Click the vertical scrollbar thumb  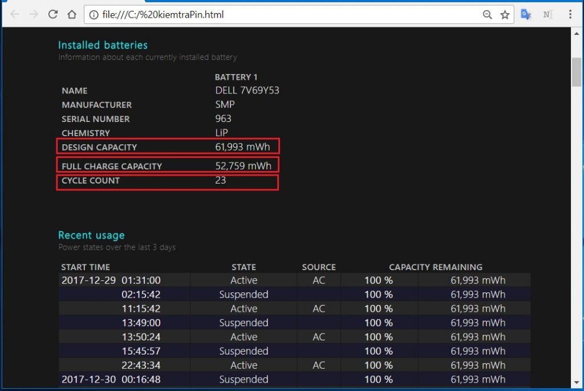[577, 71]
